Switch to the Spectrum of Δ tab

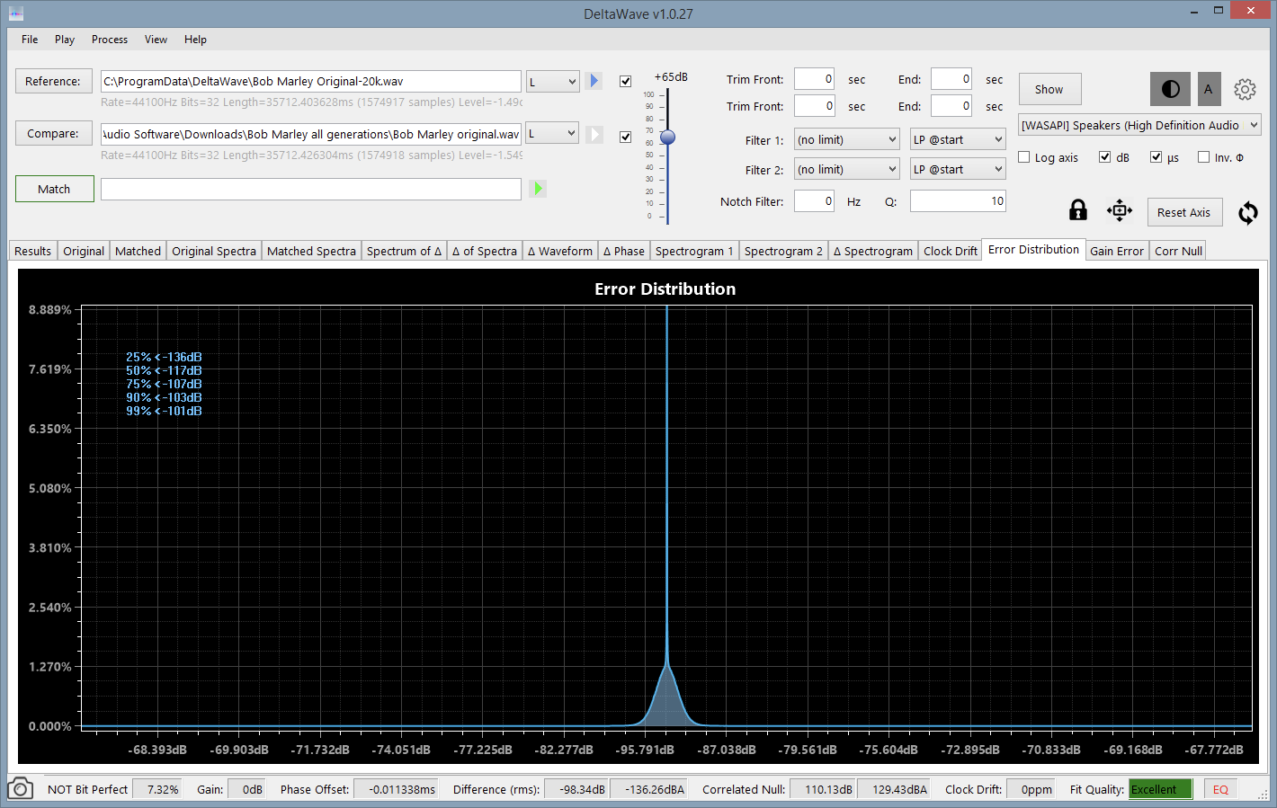[404, 251]
